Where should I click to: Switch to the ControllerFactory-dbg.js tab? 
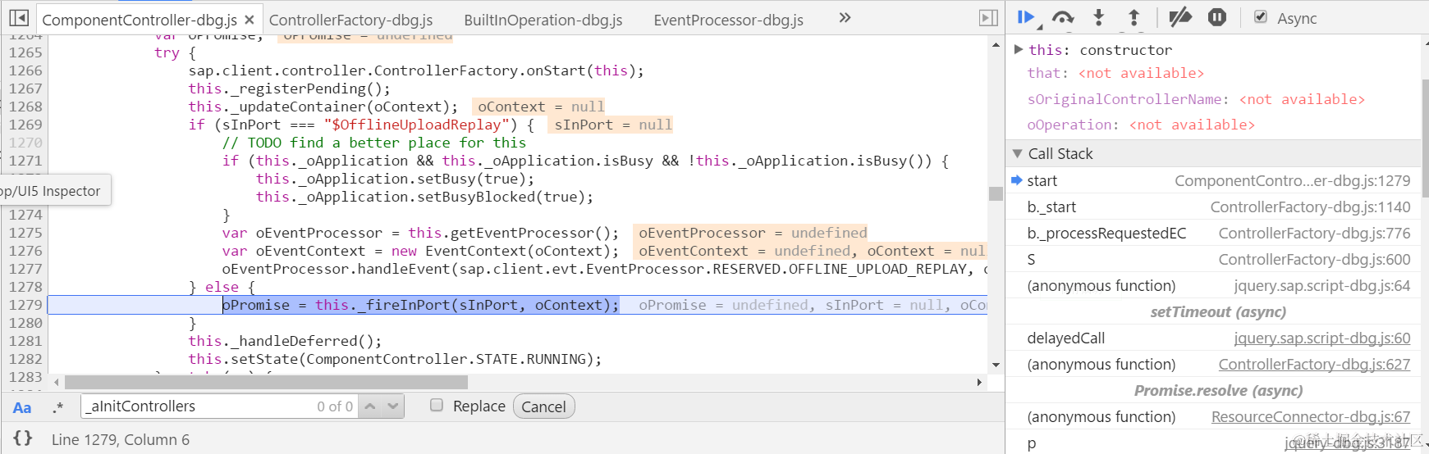pos(350,20)
